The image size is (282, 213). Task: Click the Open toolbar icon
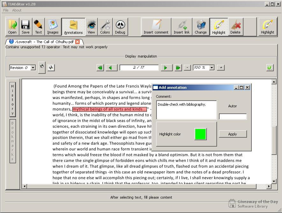pyautogui.click(x=12, y=27)
